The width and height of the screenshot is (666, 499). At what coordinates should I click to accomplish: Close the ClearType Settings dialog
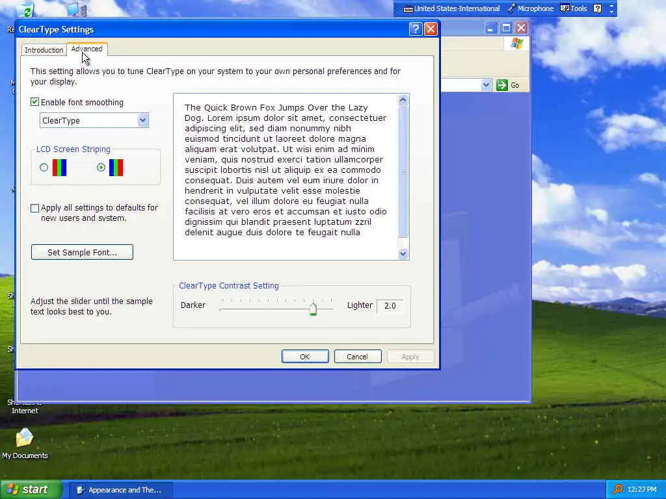pos(431,29)
